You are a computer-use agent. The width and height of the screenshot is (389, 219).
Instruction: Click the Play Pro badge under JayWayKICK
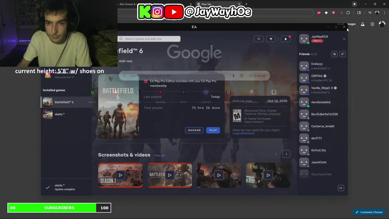point(317,41)
